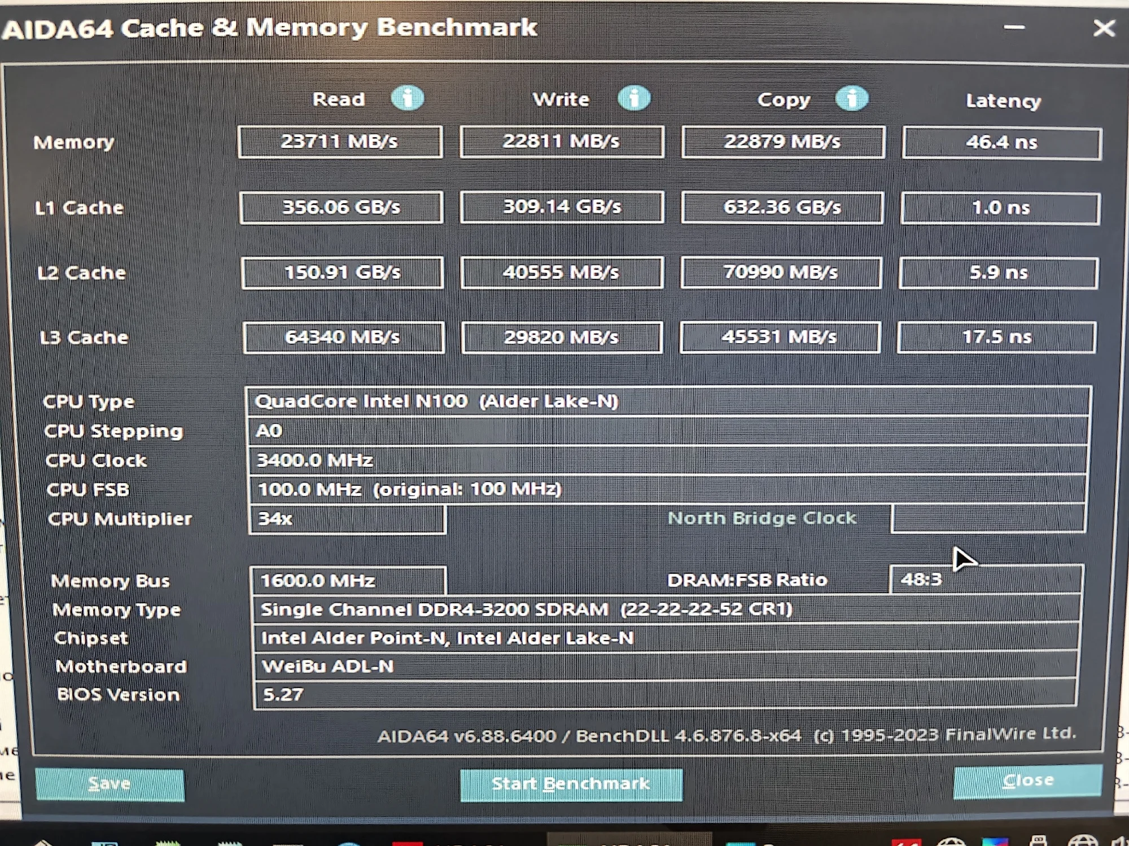This screenshot has width=1129, height=846.
Task: Click the Read info icon
Action: (x=407, y=98)
